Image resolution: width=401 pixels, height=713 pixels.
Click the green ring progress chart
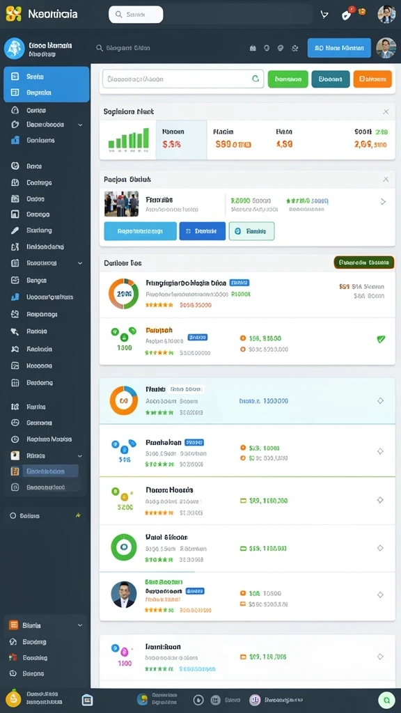(x=124, y=547)
